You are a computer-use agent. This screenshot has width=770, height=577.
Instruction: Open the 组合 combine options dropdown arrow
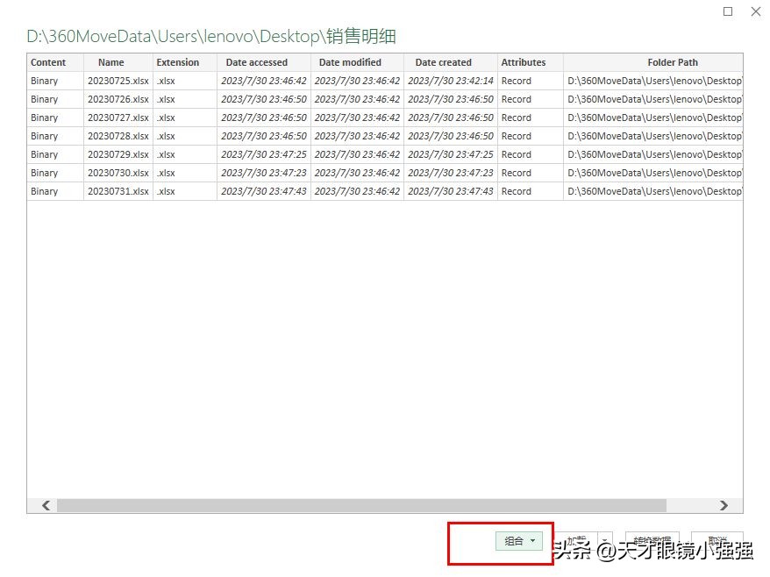pos(531,541)
